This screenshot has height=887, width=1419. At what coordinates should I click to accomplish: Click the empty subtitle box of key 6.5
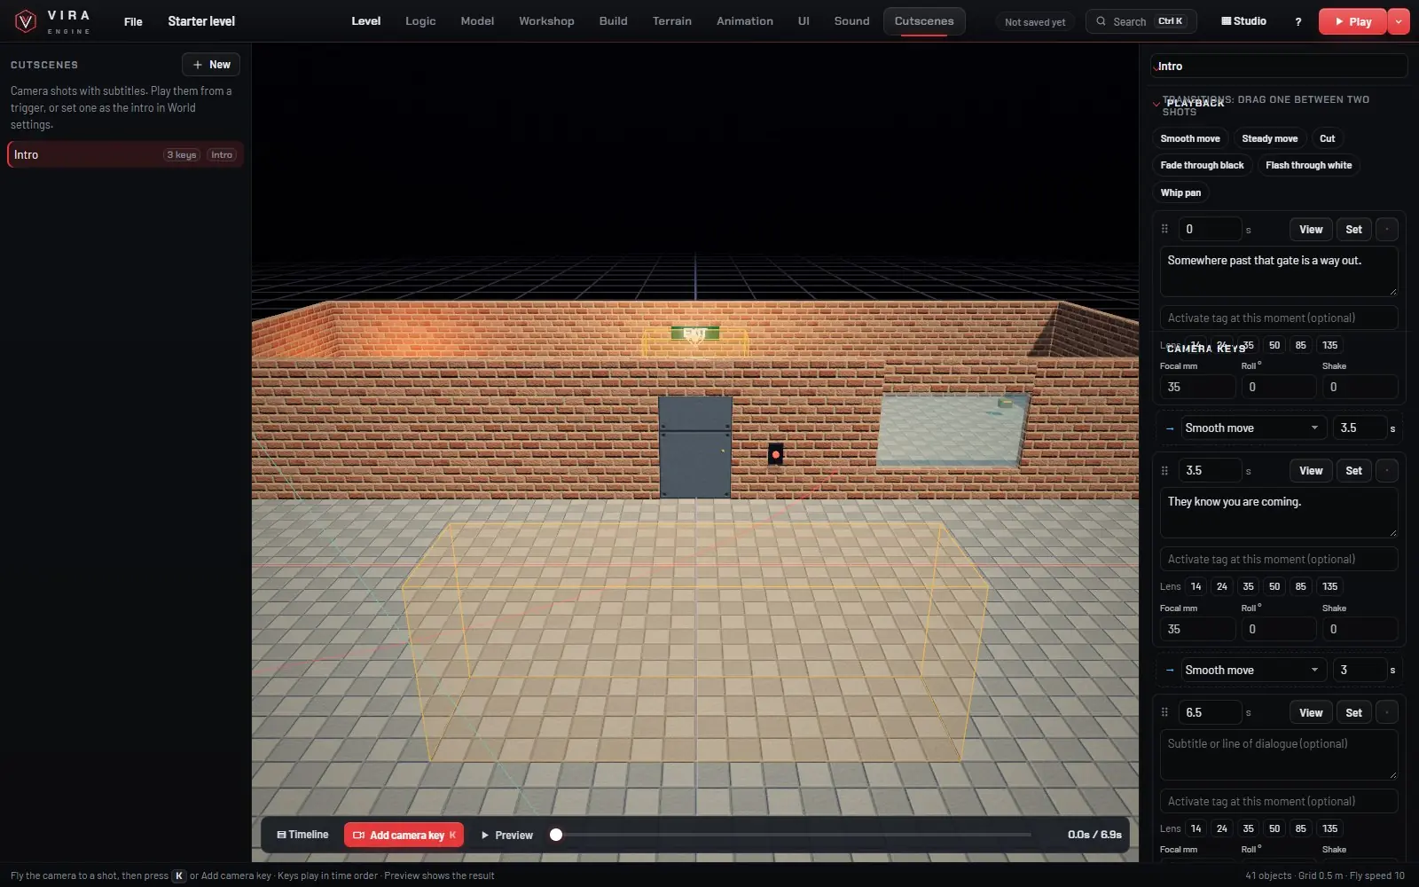coord(1279,755)
